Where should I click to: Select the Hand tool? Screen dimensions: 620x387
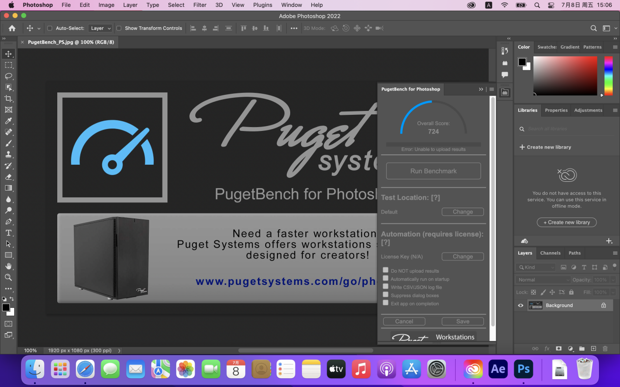tap(8, 266)
